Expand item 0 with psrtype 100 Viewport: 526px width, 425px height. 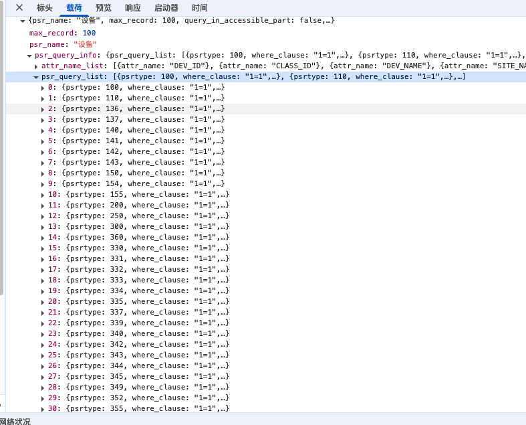click(x=43, y=88)
